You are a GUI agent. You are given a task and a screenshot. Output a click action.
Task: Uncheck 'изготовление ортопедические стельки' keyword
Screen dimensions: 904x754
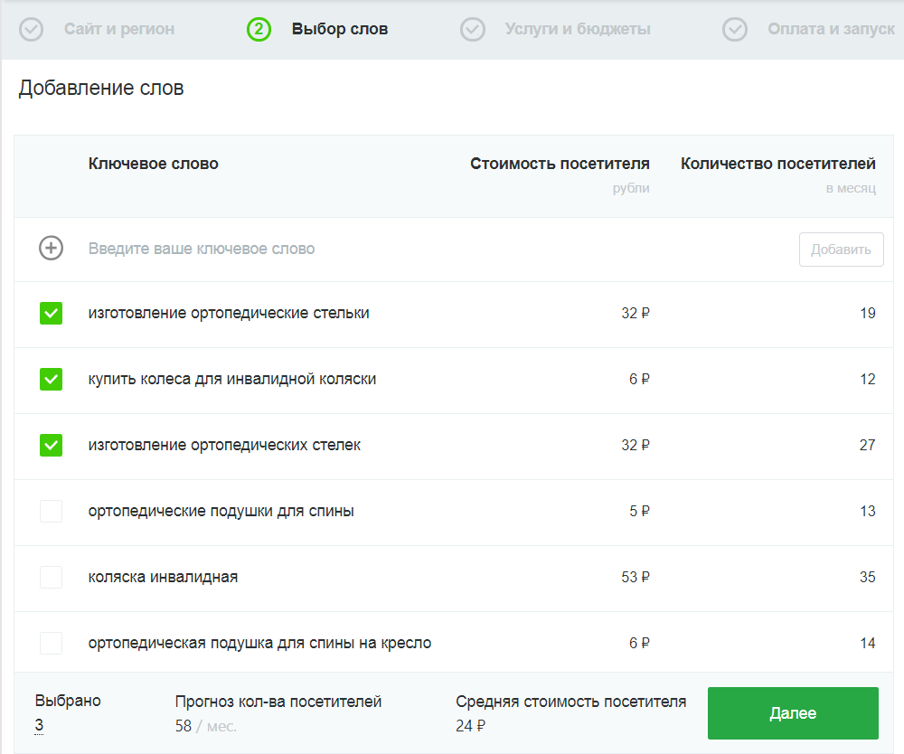tap(51, 314)
